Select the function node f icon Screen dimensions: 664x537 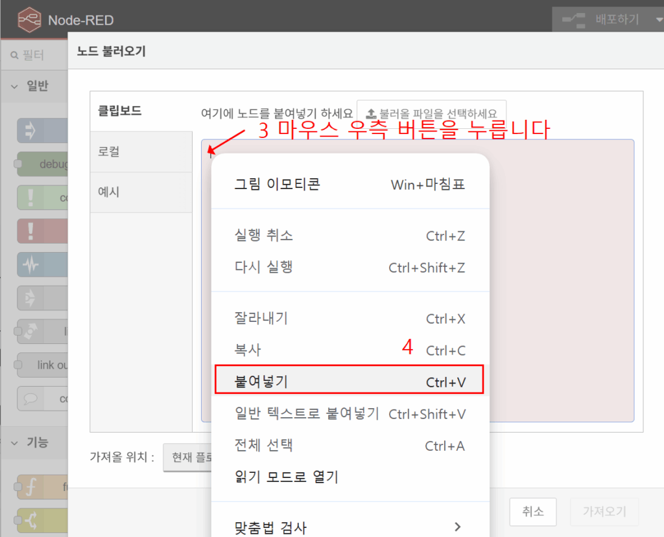(x=29, y=486)
